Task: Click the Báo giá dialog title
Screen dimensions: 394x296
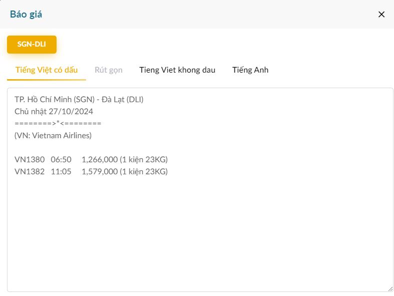Action: (26, 14)
